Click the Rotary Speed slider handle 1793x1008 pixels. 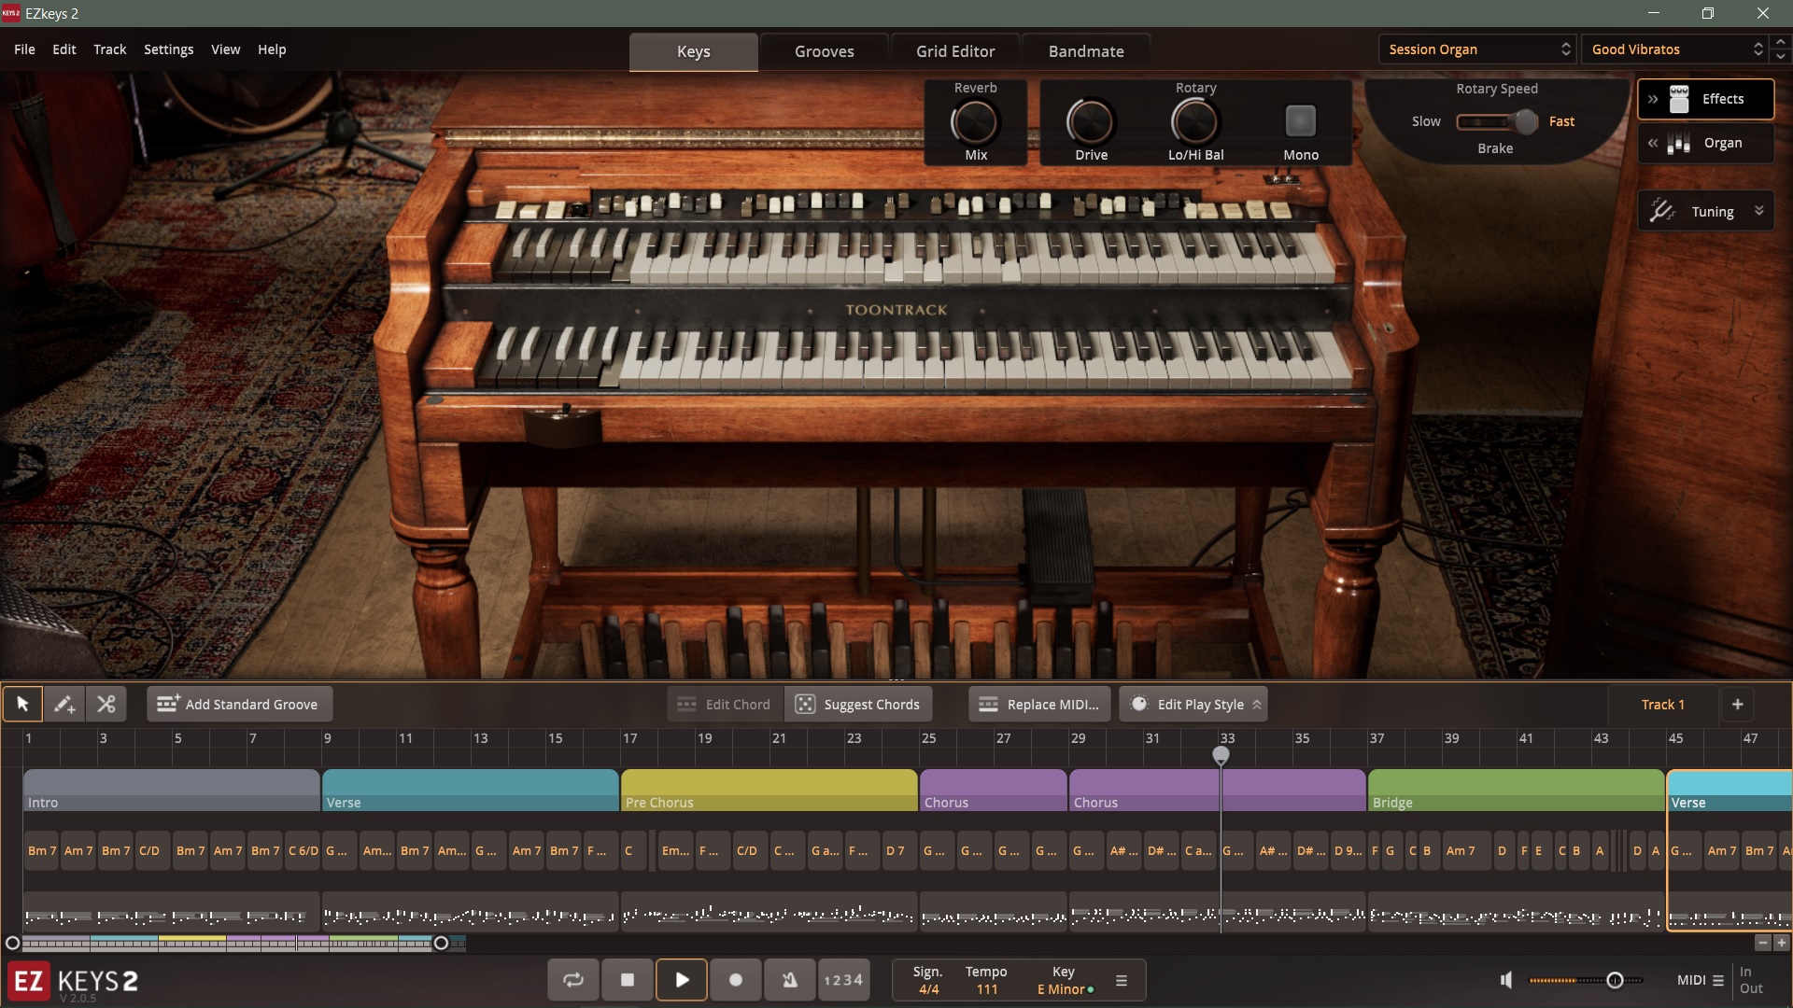(x=1526, y=121)
